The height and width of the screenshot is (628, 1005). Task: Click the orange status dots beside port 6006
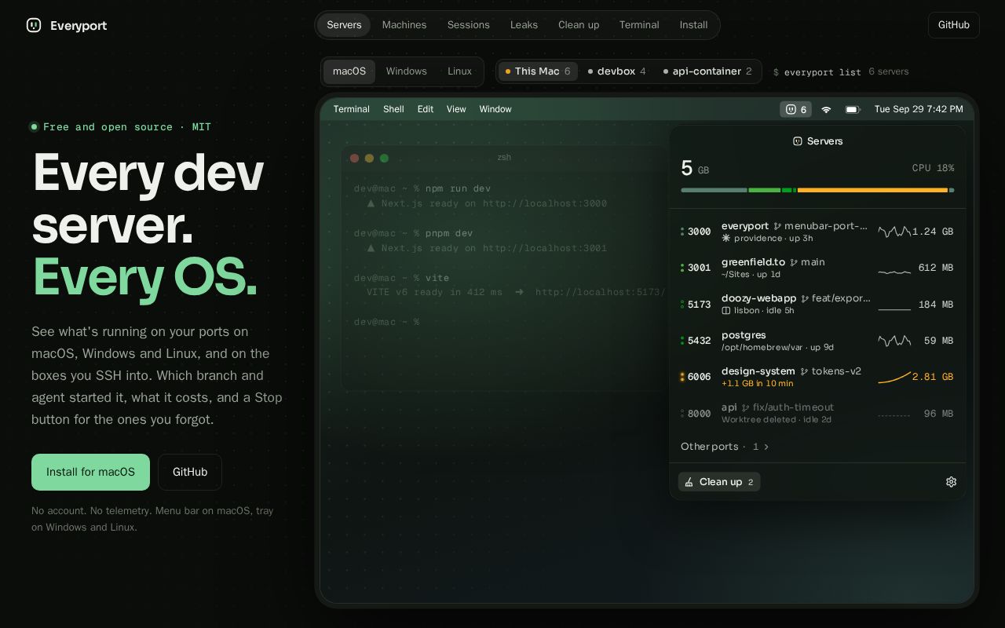[x=682, y=377]
